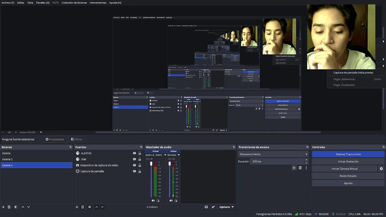Open scene filters icon in Escenas toolbar
Viewport: 386px width, 217px height.
pyautogui.click(x=16, y=207)
